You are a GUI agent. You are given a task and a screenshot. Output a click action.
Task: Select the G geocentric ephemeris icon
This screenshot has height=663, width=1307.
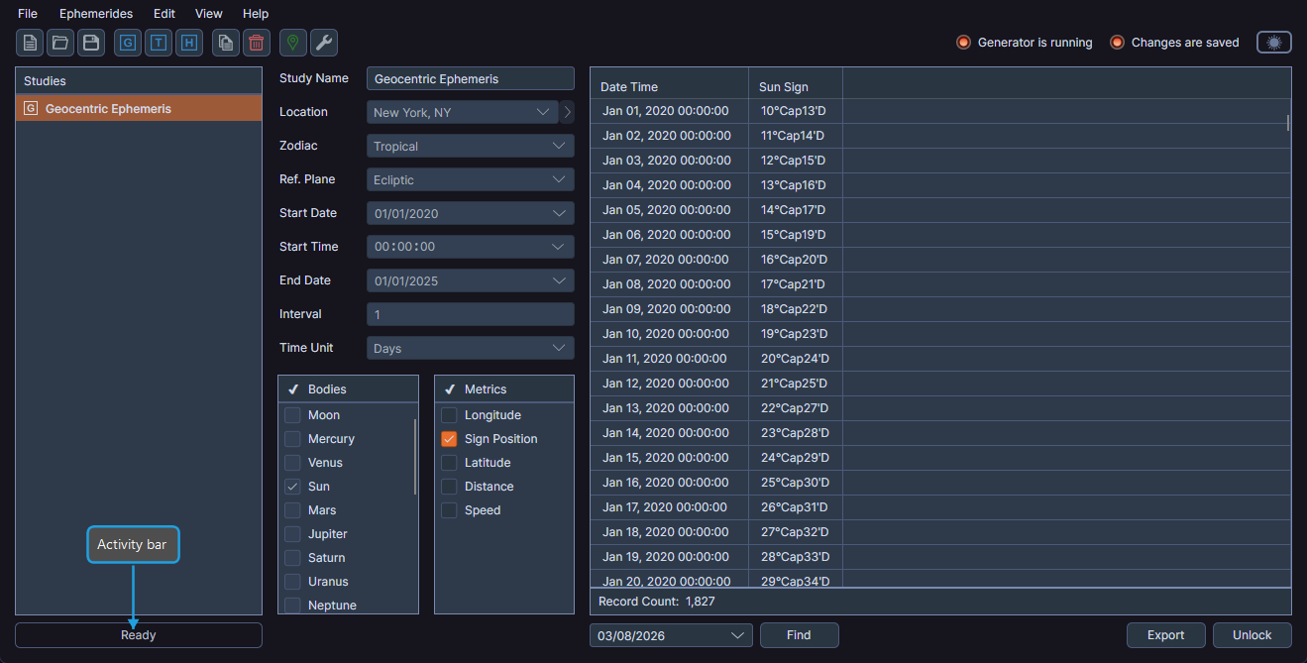click(x=127, y=43)
